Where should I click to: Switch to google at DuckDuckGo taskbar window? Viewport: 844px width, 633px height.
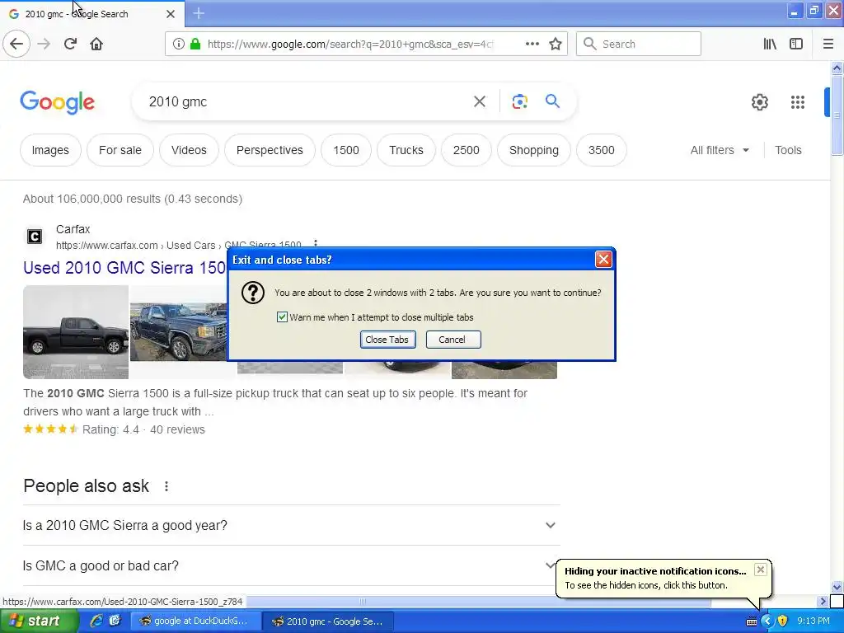[x=196, y=621]
